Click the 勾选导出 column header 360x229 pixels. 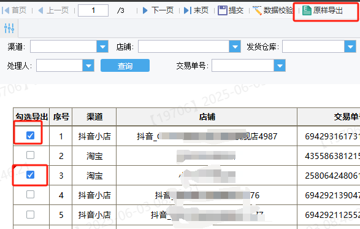(31, 117)
